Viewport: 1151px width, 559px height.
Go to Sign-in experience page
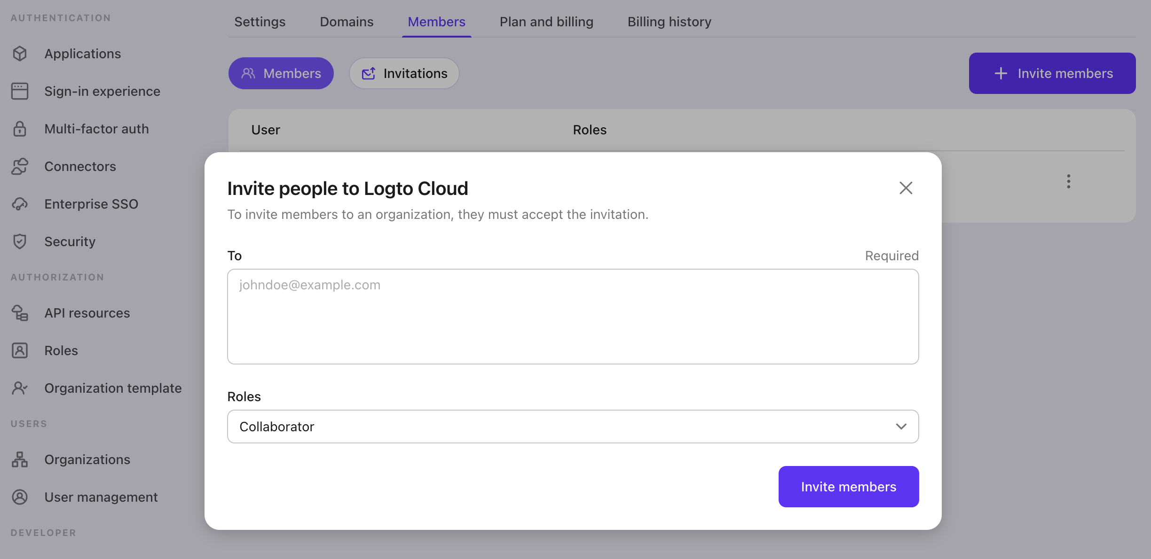click(102, 91)
